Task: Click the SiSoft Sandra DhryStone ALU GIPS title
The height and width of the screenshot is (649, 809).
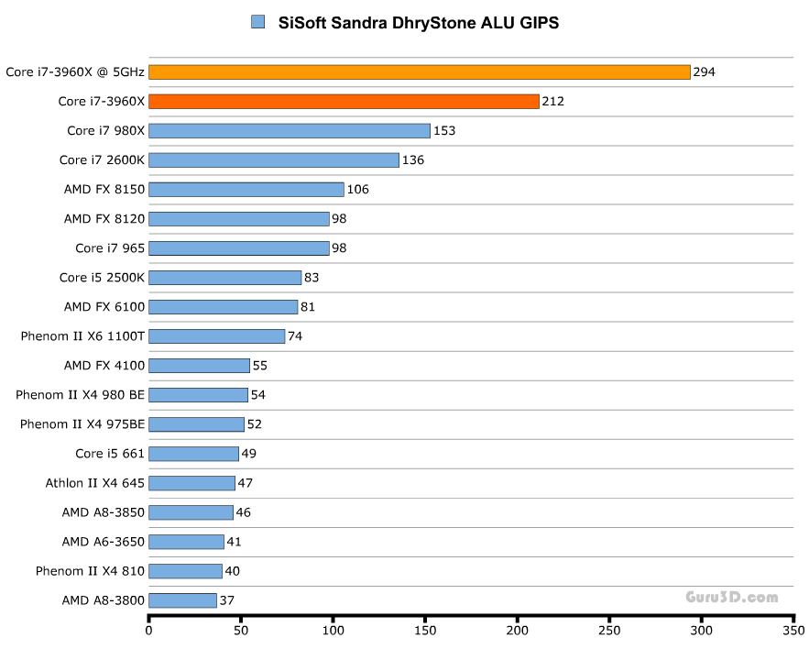Action: point(418,23)
